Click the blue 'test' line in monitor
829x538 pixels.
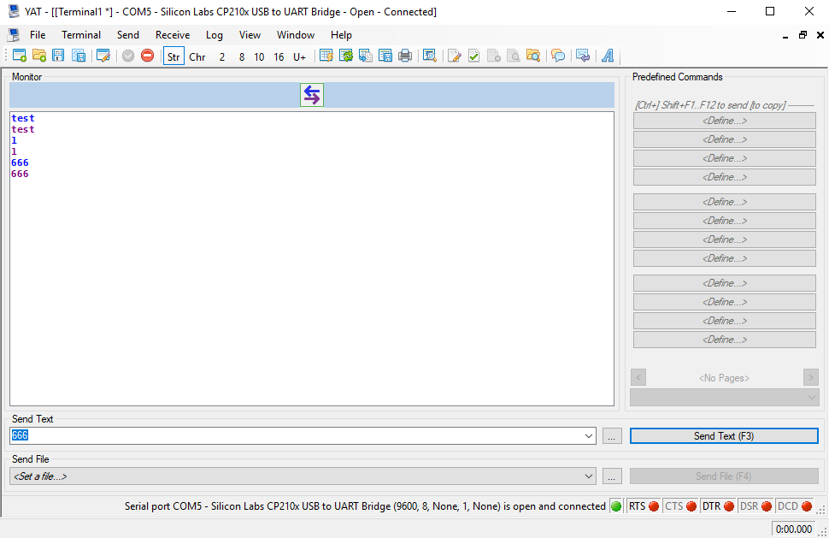tap(23, 118)
